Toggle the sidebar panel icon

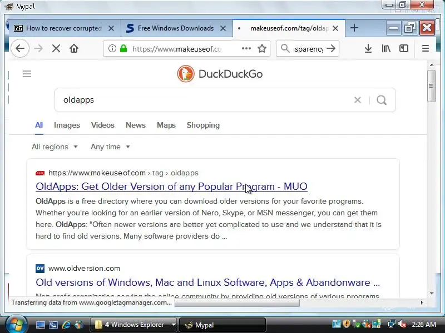click(x=404, y=48)
